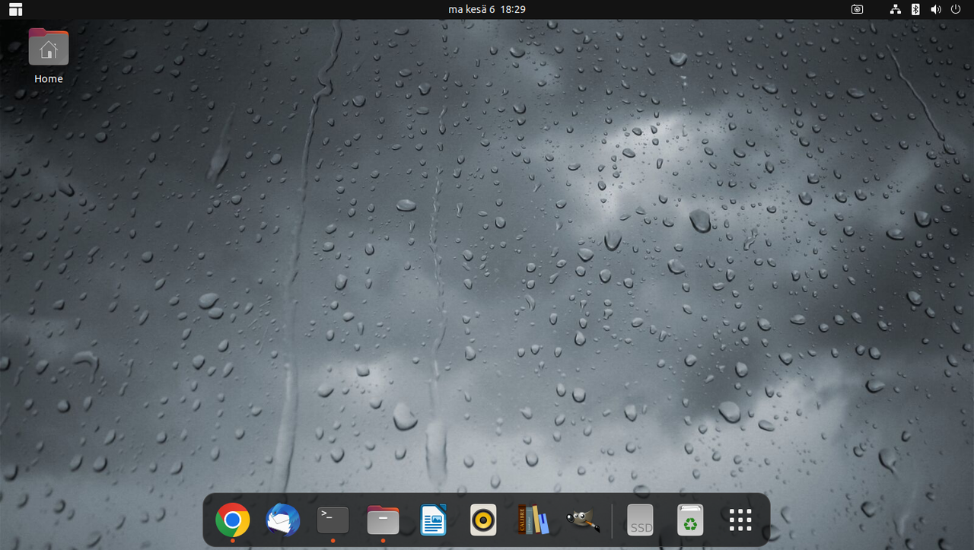
Task: Launch the Calibre ebook library
Action: pyautogui.click(x=533, y=520)
